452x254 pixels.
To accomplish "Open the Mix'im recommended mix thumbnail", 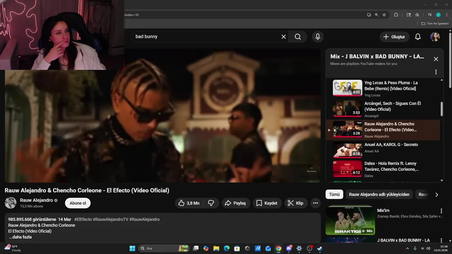I will coord(350,220).
